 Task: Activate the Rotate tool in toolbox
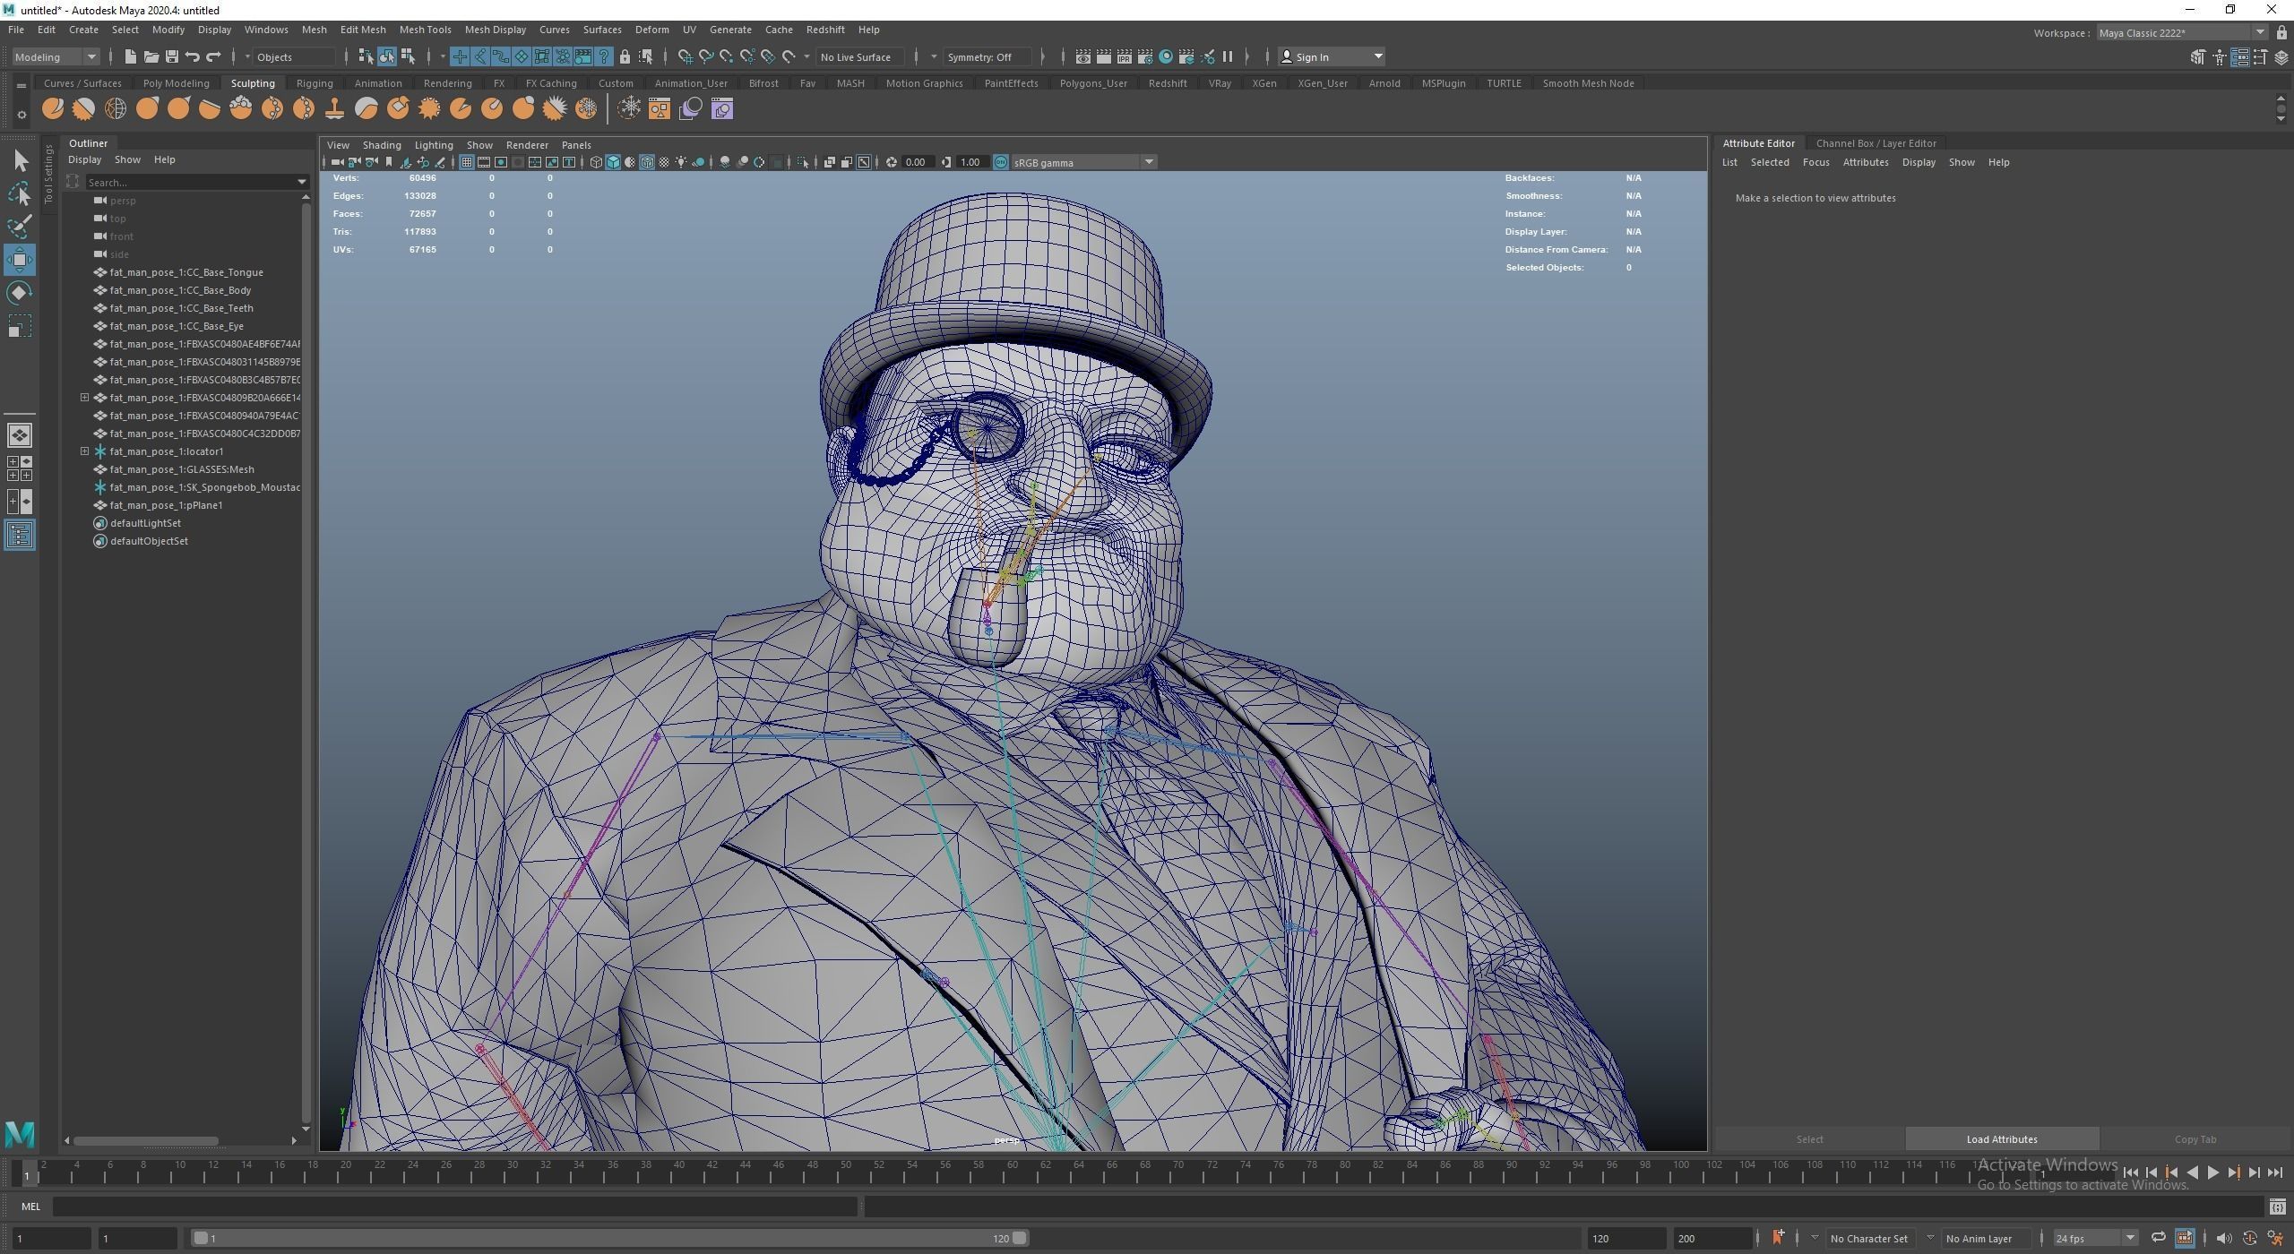point(20,293)
